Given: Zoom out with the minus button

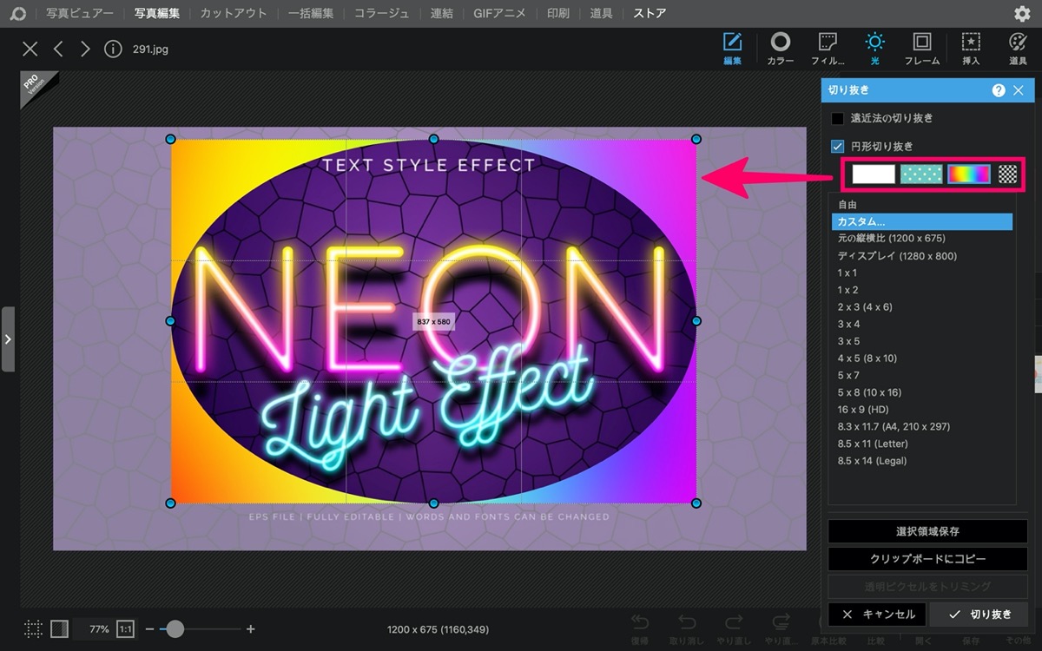Looking at the screenshot, I should click(149, 628).
